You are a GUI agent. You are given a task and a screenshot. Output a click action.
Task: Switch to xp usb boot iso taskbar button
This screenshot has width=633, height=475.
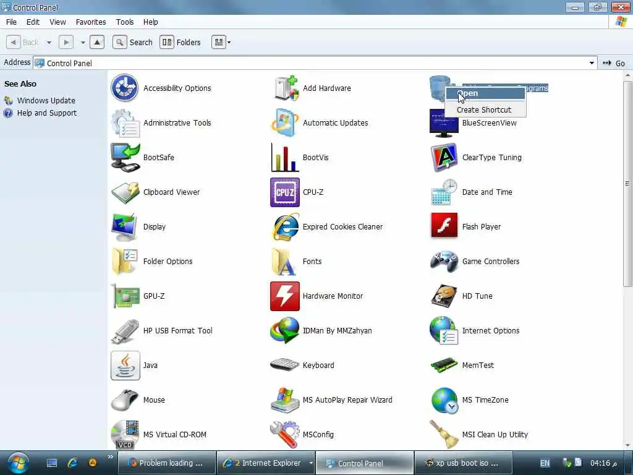[463, 463]
